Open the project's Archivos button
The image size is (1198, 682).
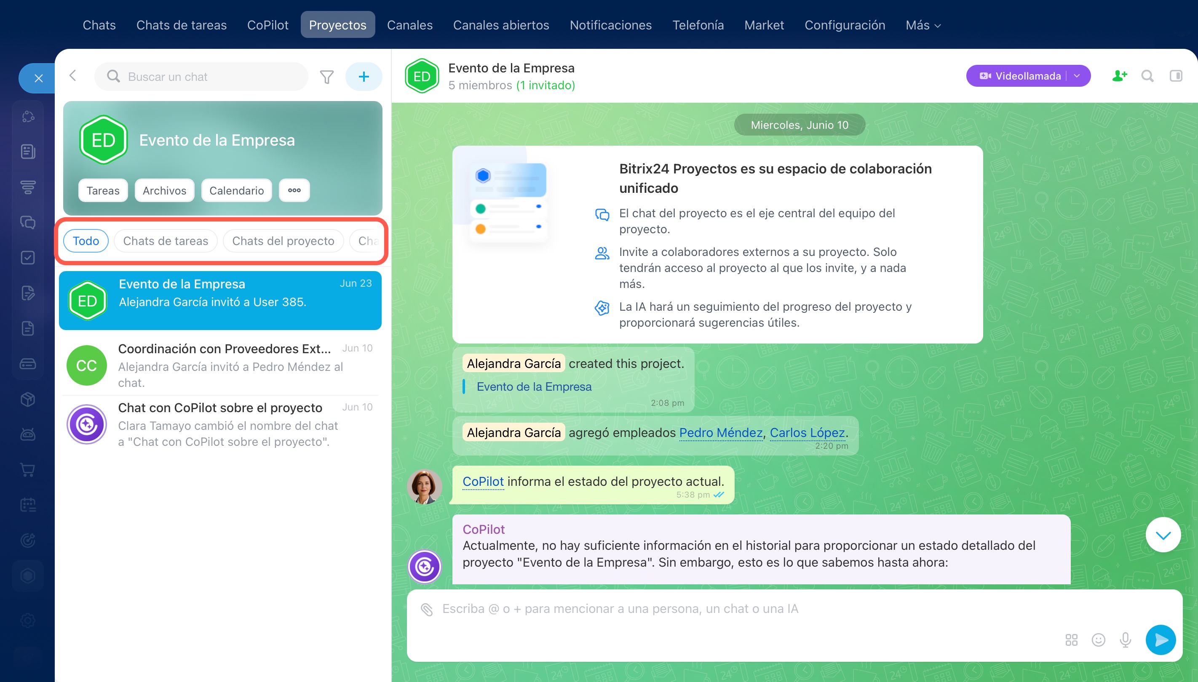[x=165, y=190]
